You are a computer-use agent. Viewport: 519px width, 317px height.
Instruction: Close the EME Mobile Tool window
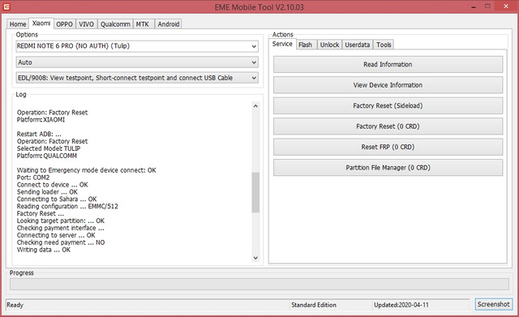[x=506, y=6]
